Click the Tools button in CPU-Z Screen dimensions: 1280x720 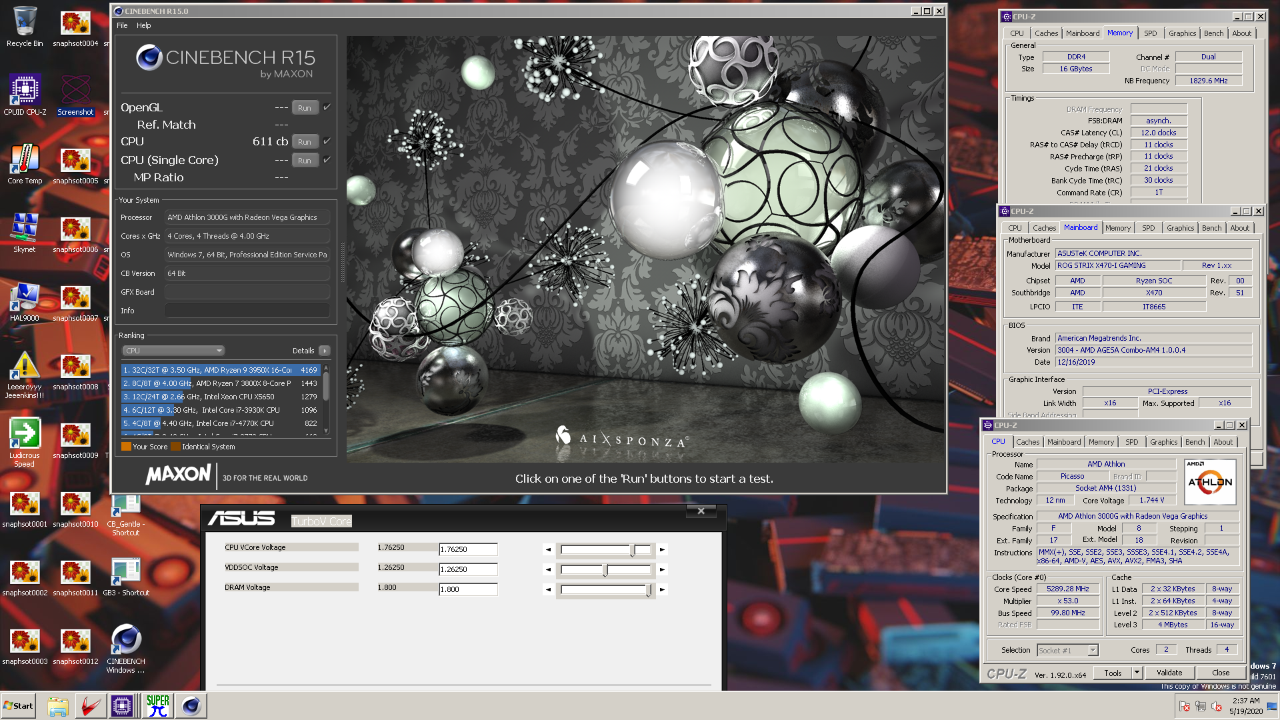click(x=1113, y=673)
